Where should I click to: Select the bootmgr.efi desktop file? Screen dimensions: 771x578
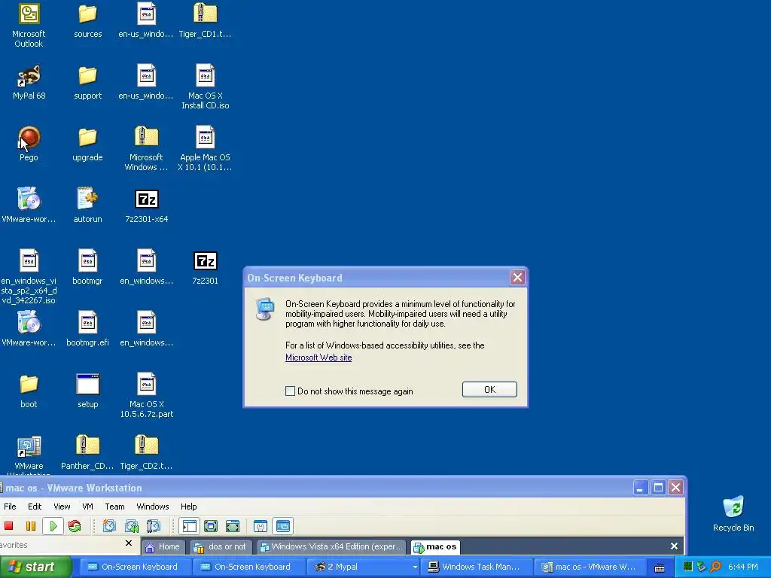click(x=87, y=330)
